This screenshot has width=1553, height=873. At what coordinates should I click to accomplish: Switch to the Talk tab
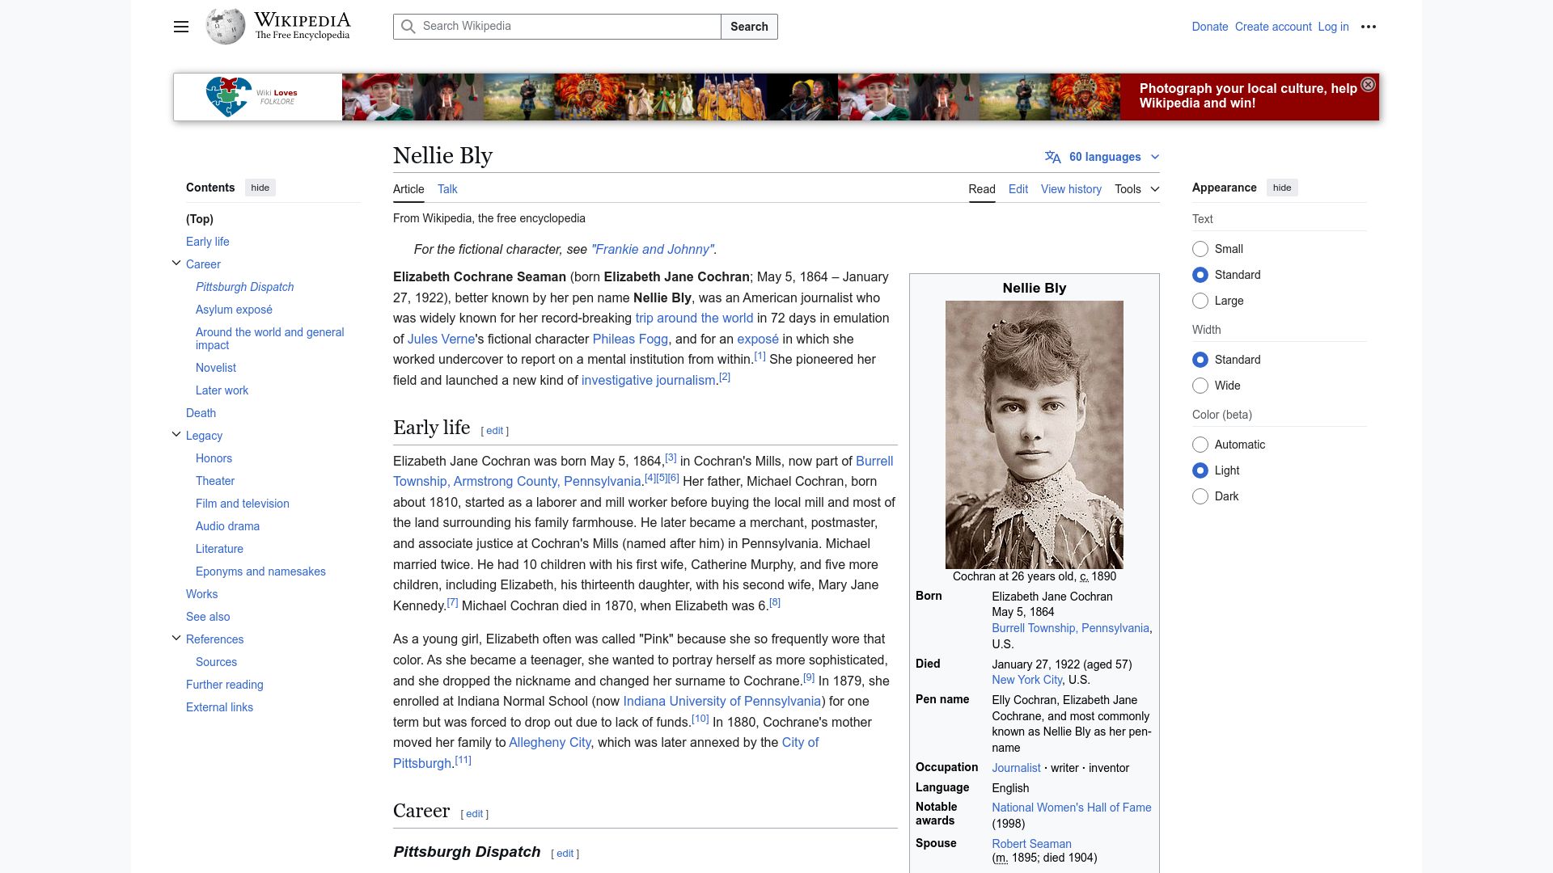[x=447, y=189]
